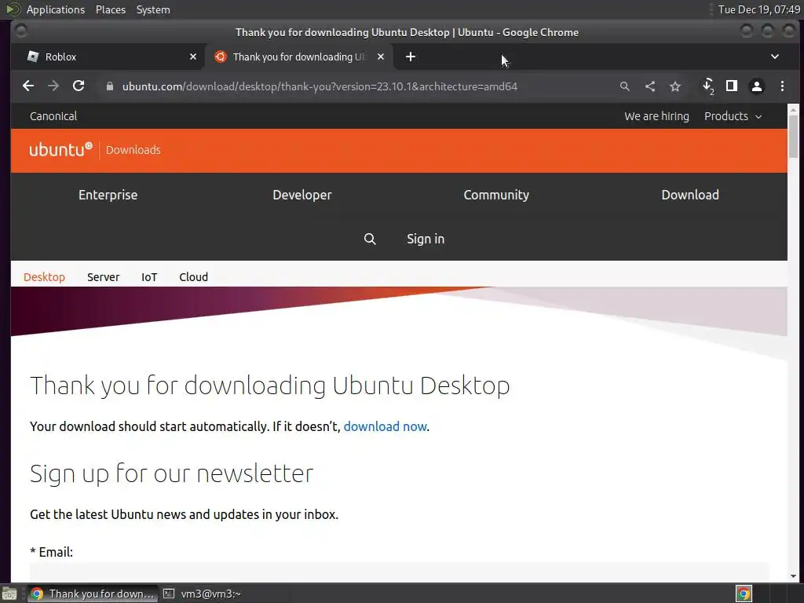Click the site search magnifier icon
This screenshot has width=804, height=603.
(370, 239)
